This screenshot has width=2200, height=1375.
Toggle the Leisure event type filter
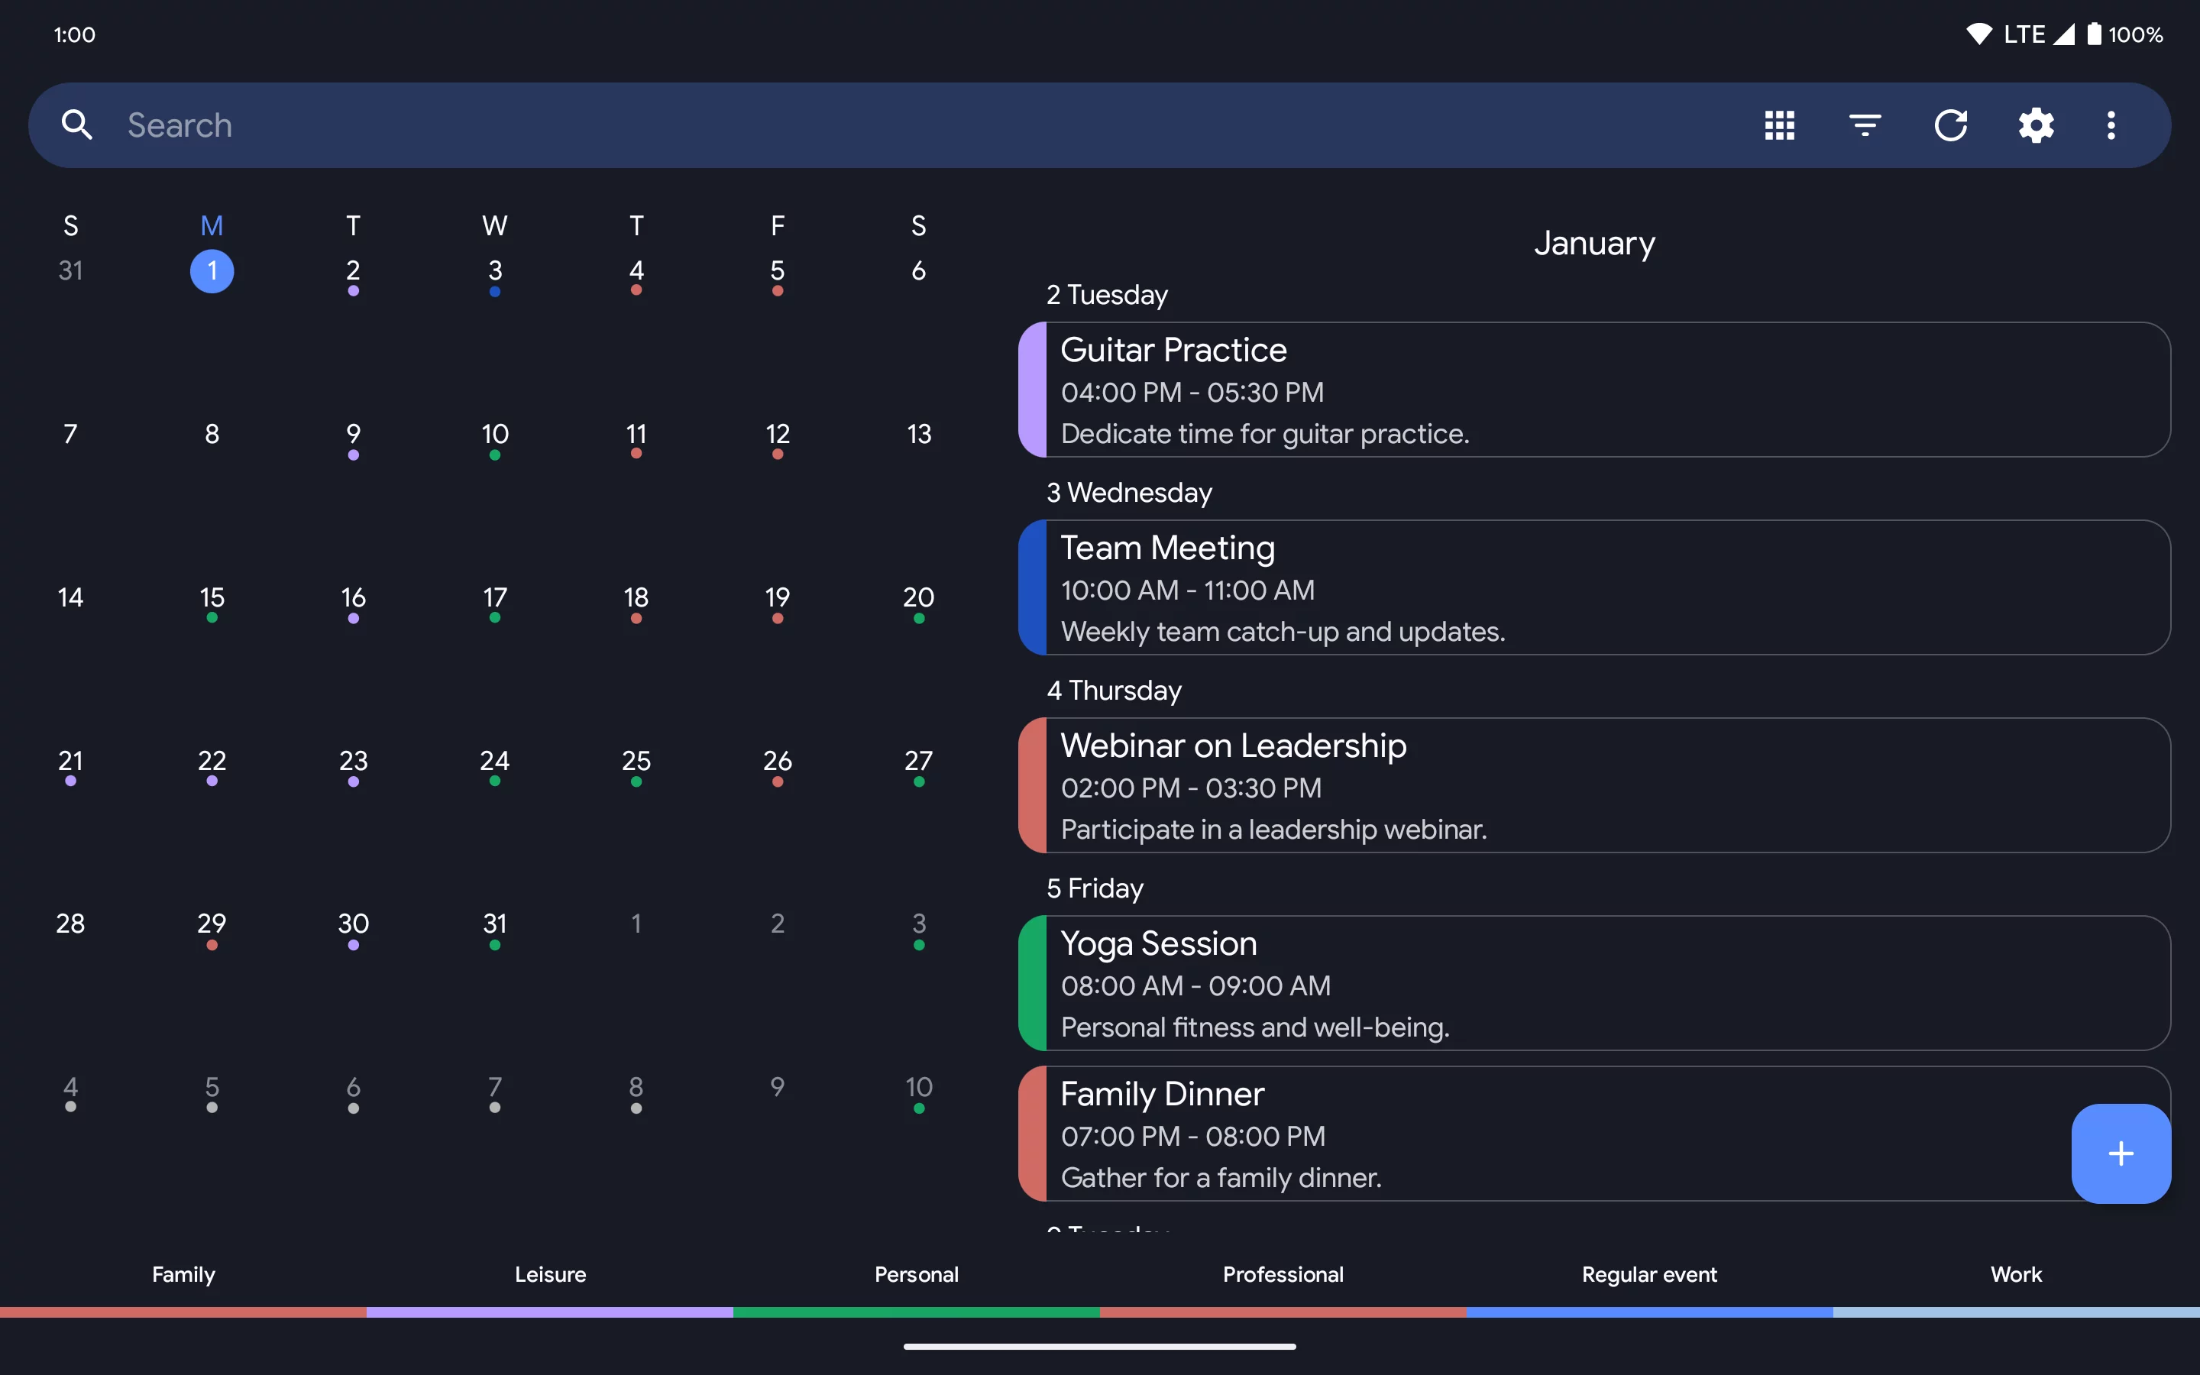click(550, 1274)
